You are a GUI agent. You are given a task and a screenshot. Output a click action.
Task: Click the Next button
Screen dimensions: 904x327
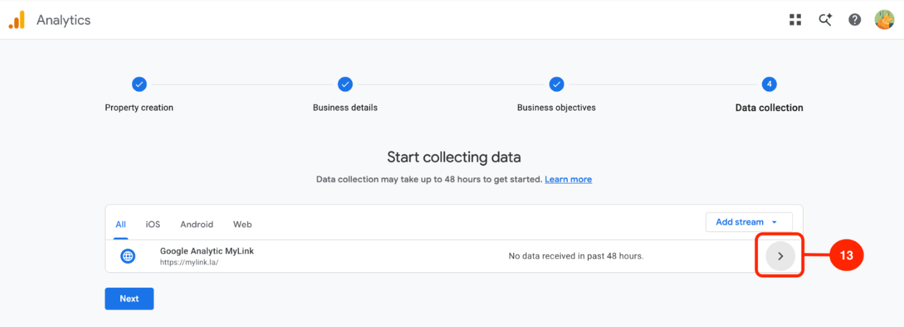129,299
